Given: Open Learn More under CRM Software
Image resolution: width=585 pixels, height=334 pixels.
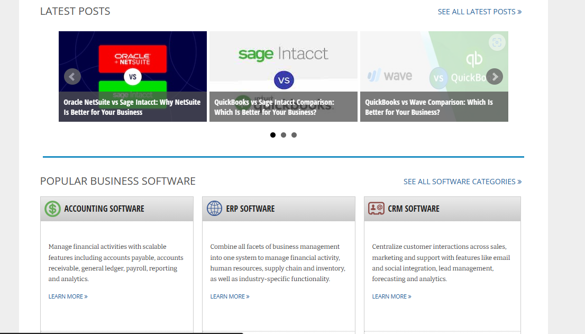Looking at the screenshot, I should 391,296.
